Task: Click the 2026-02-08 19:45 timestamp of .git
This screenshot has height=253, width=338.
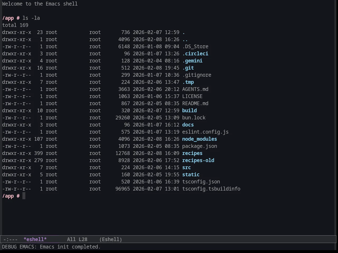Action: [x=156, y=68]
